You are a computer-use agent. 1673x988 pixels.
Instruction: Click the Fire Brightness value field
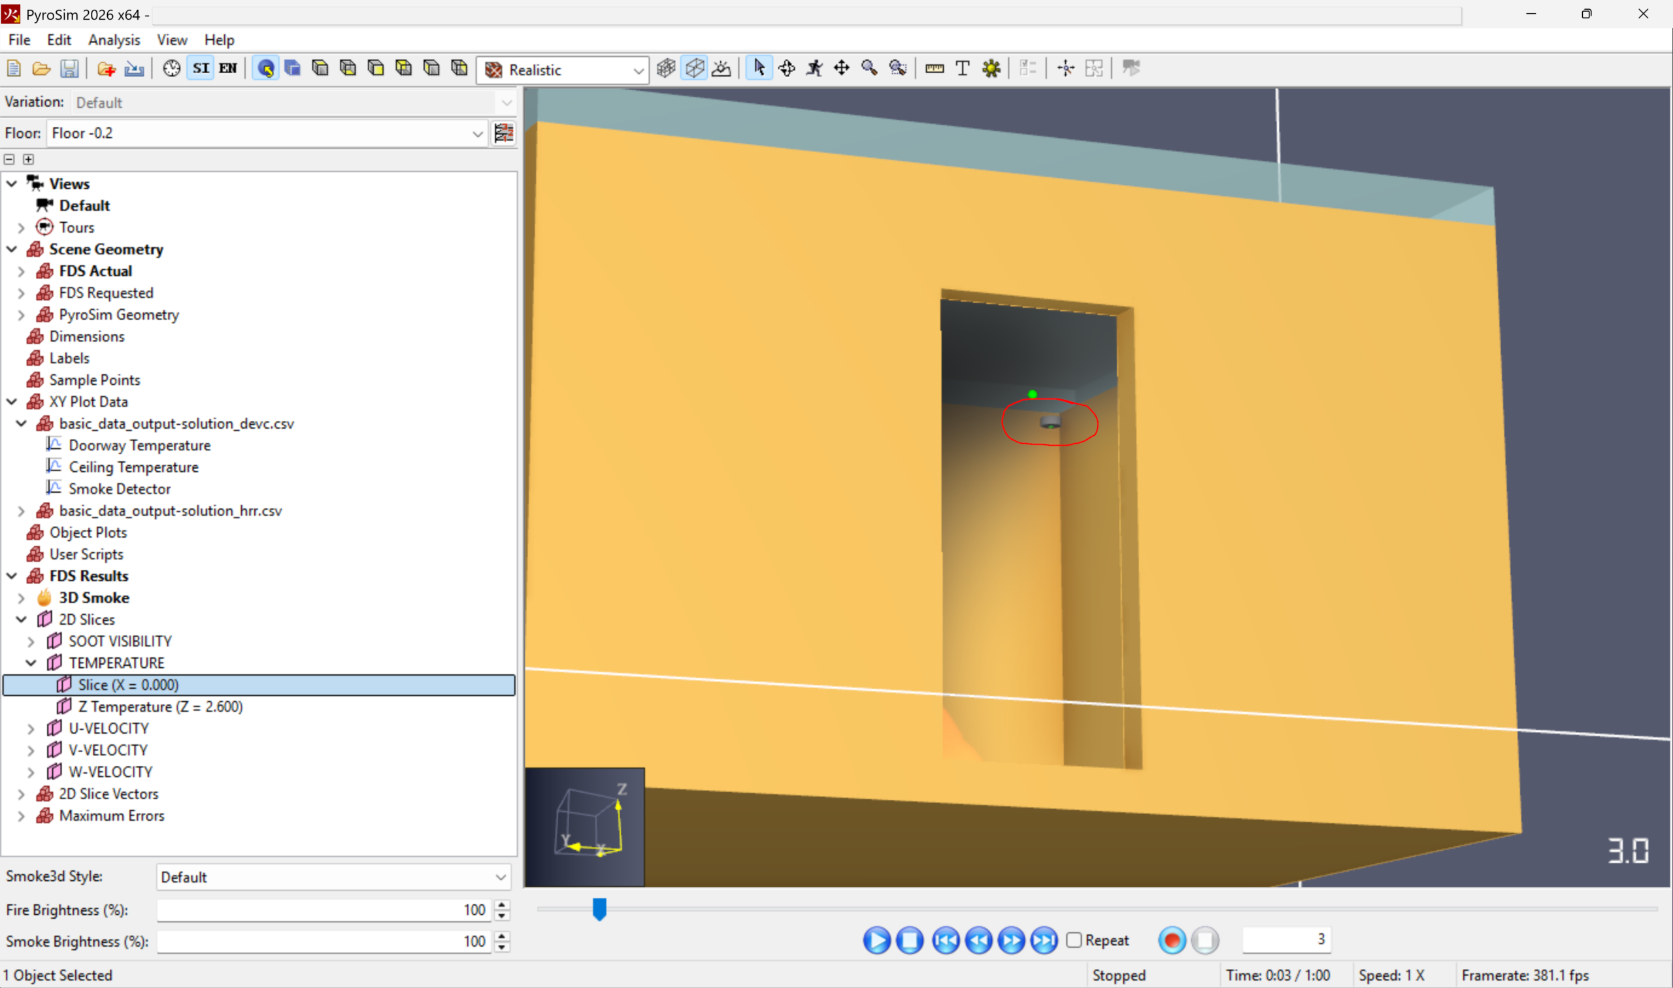pyautogui.click(x=324, y=910)
